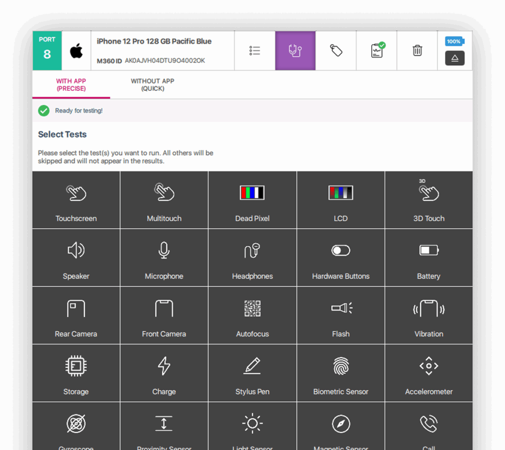Screen dimensions: 505x450
Task: Select the Biometric Sensor test
Action: point(340,373)
